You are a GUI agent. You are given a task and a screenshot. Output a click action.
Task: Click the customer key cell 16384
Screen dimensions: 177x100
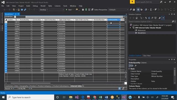tap(13, 27)
